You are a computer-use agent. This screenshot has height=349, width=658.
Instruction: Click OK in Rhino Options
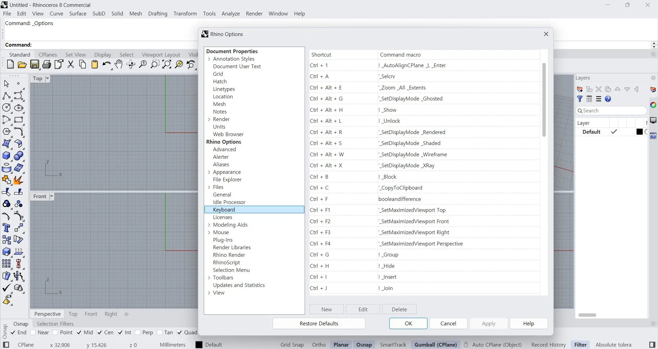pos(408,324)
